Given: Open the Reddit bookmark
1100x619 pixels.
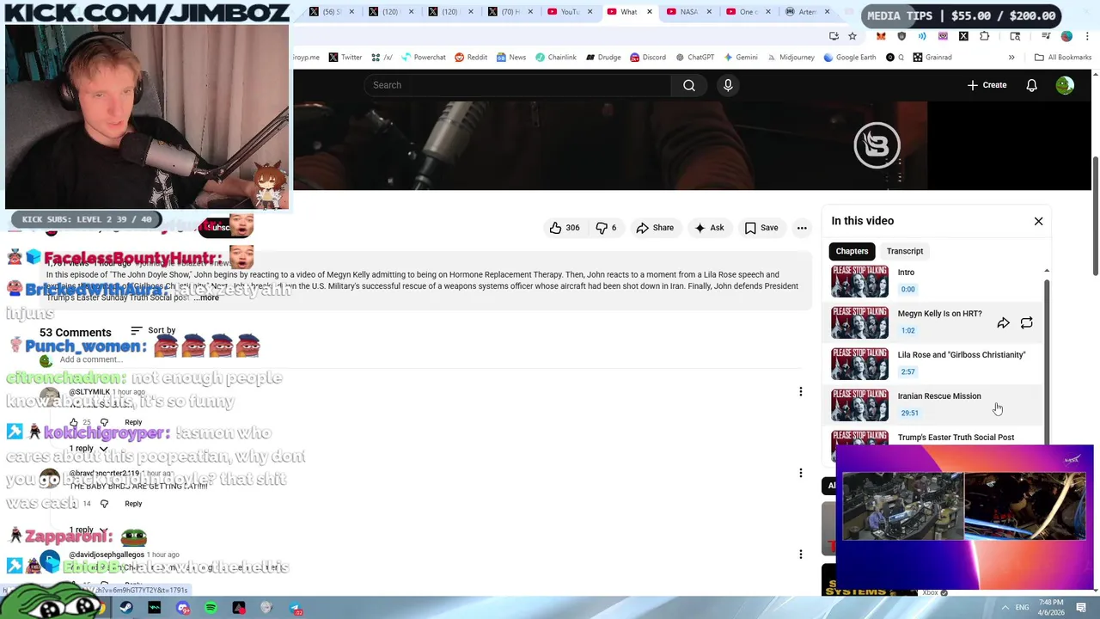Looking at the screenshot, I should [471, 58].
